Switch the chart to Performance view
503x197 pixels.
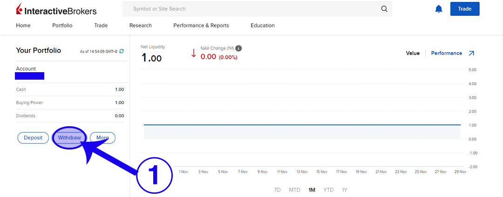[446, 53]
